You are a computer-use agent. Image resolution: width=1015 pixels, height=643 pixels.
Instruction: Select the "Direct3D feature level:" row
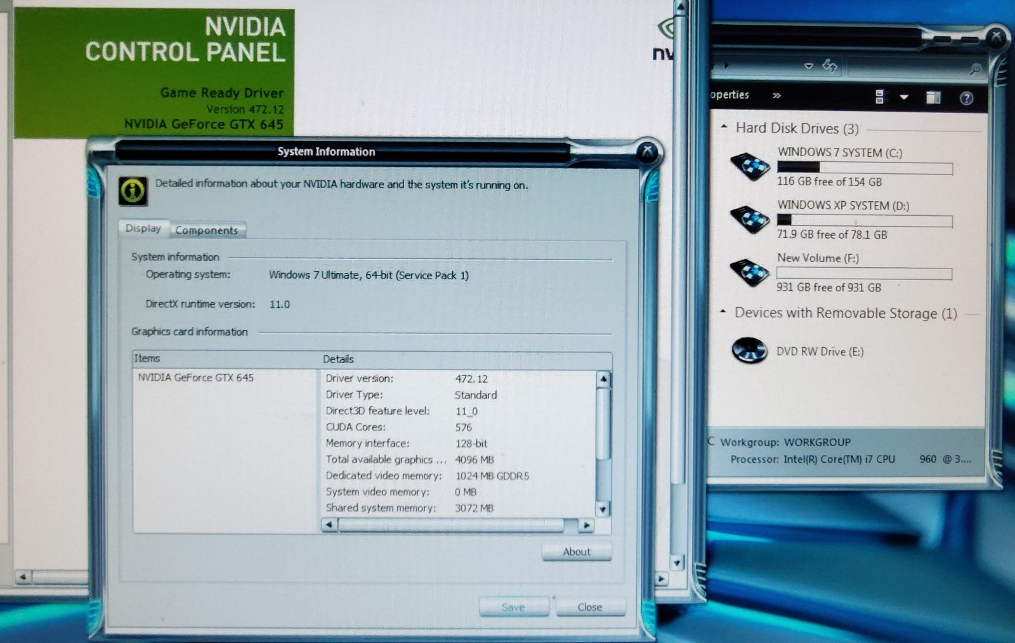click(402, 411)
